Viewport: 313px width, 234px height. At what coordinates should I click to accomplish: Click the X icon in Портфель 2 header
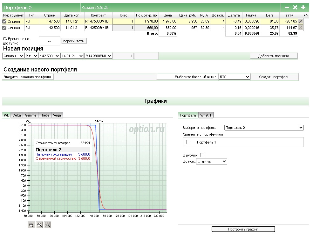click(295, 7)
